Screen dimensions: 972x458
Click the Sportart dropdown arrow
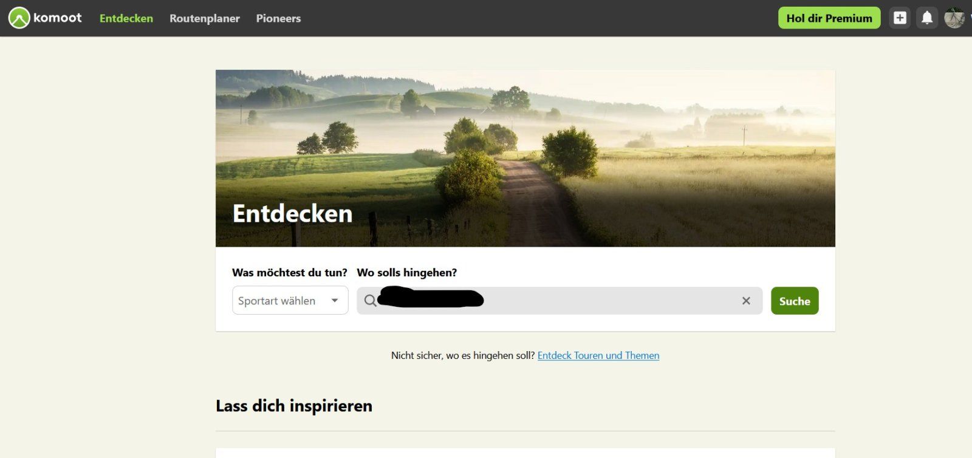(335, 301)
